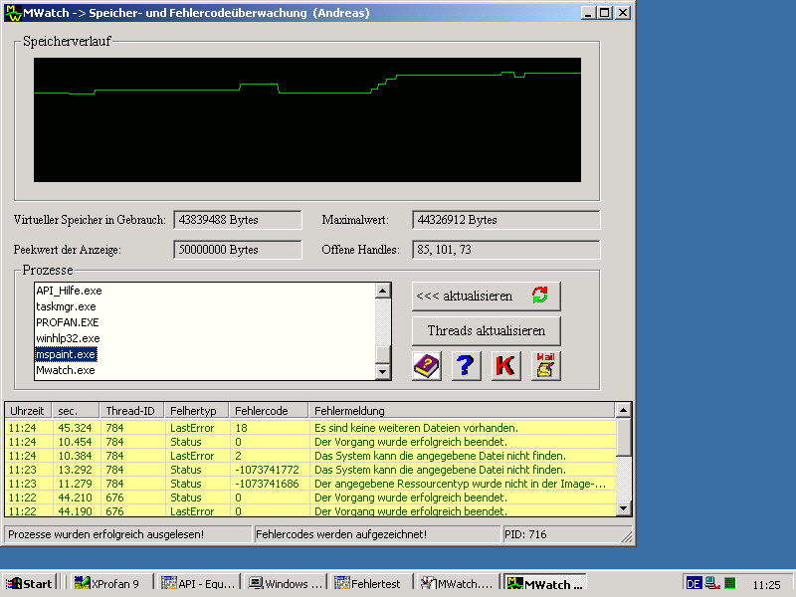Select row with Fehlercode -1073741772
Viewport: 796px width, 597px height.
point(310,470)
